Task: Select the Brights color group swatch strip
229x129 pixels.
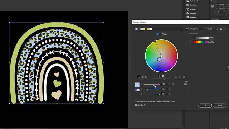Action: click(200, 42)
